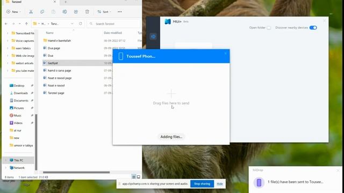Screen dimensions: 344x193
Task: Select the Naat e rasool file
Action: [x=56, y=85]
